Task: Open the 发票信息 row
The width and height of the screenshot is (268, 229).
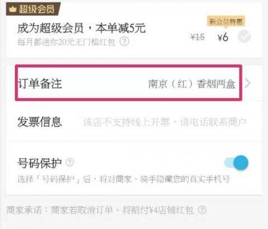Action: (134, 122)
